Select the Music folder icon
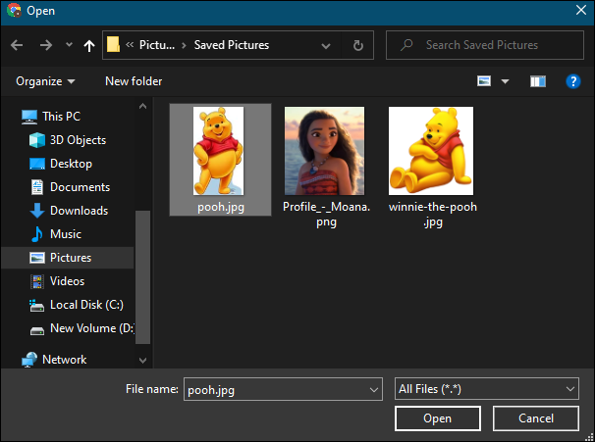This screenshot has width=595, height=442. tap(36, 234)
